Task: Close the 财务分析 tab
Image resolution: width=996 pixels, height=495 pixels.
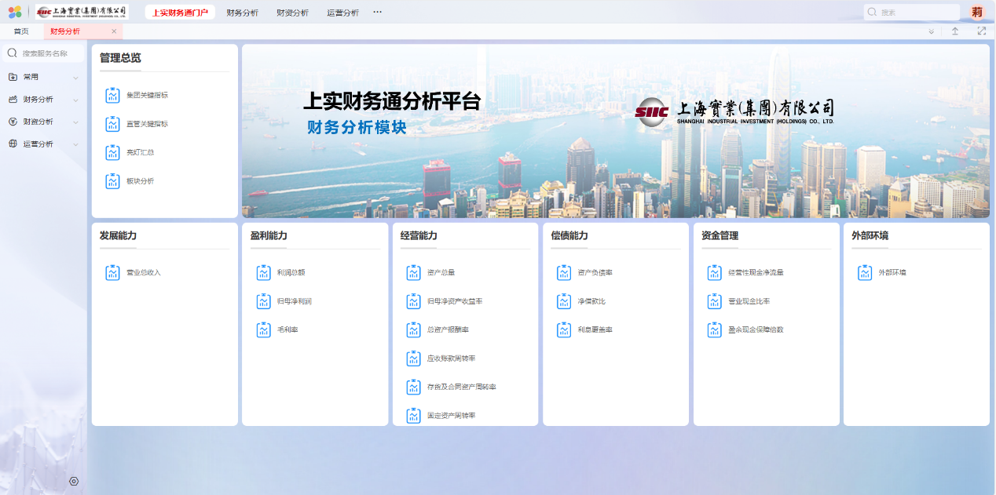Action: coord(114,31)
